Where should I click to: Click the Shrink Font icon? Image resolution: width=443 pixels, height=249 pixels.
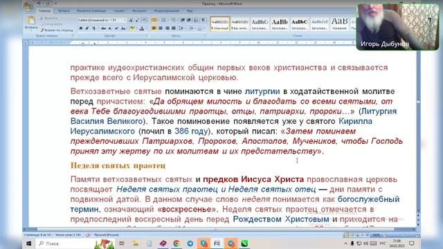[x=137, y=20]
